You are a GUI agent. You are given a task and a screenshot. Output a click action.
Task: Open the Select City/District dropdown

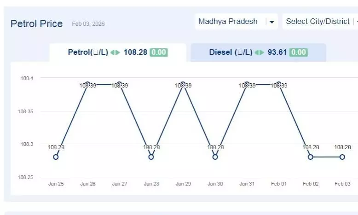(x=318, y=22)
